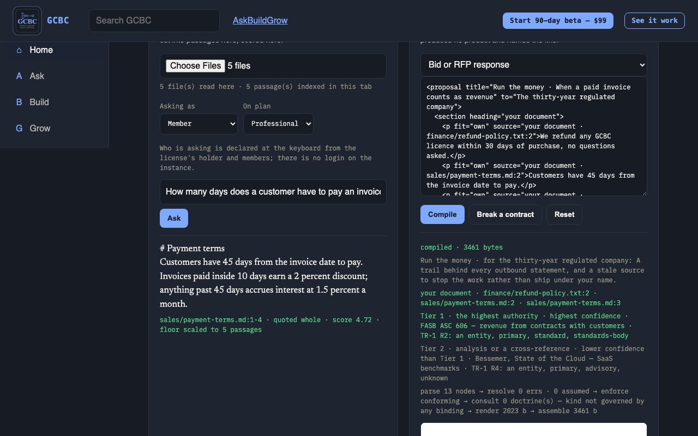Click the Compile button
The height and width of the screenshot is (436, 698).
pos(442,215)
